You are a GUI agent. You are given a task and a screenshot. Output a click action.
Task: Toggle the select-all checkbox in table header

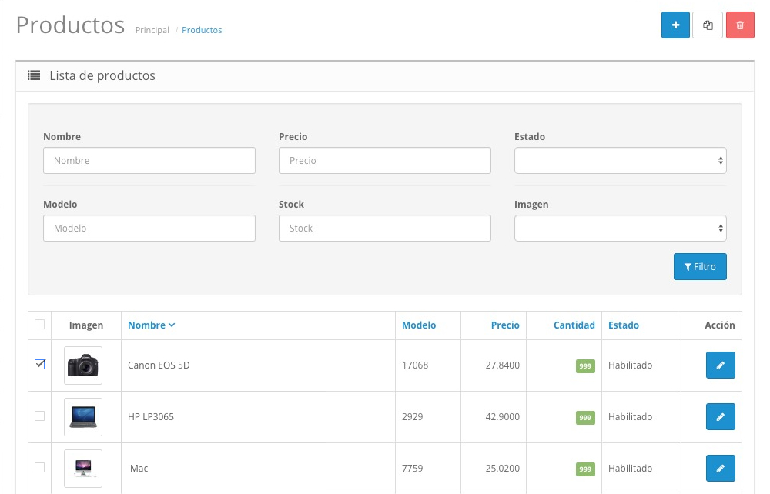pos(40,325)
